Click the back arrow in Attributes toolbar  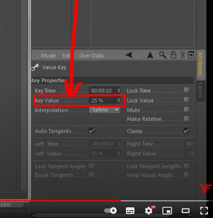[x=129, y=55]
